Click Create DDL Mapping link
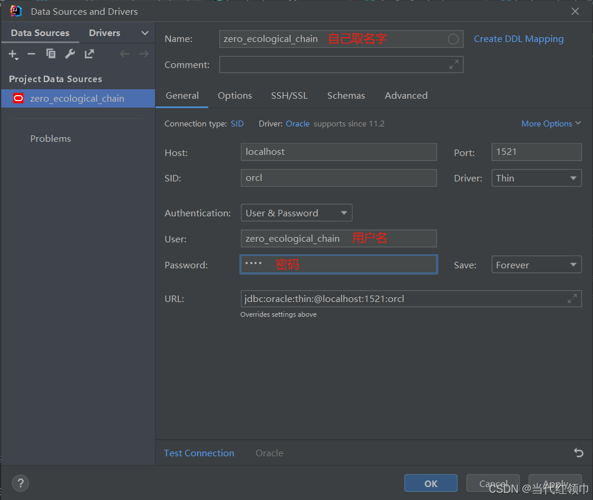This screenshot has width=593, height=500. (x=518, y=39)
